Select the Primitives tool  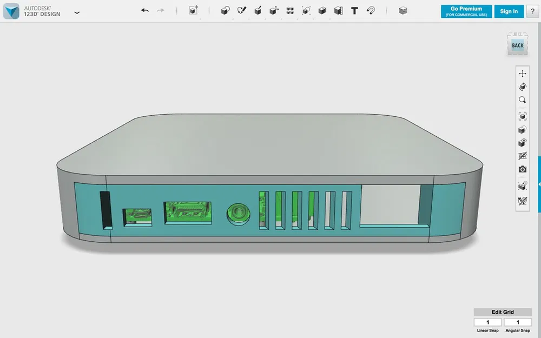pyautogui.click(x=225, y=11)
